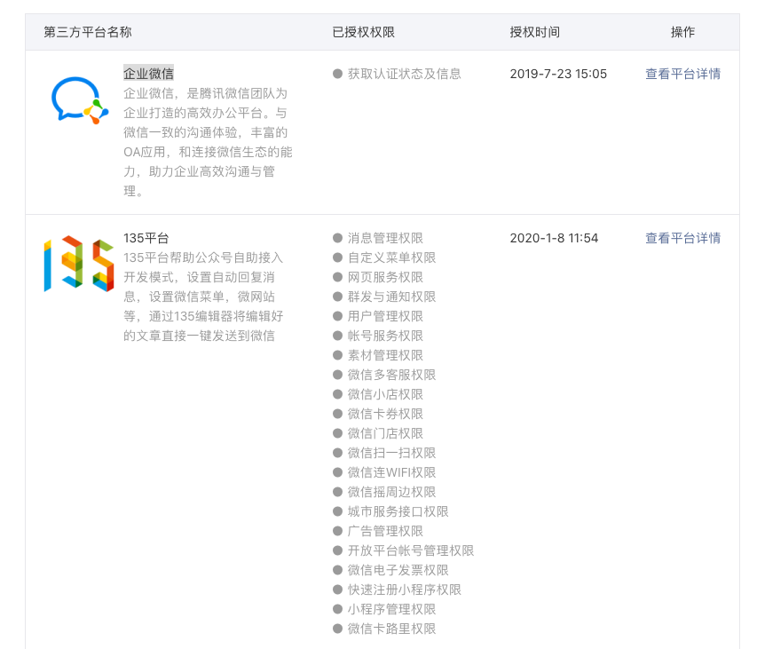
Task: Click the 微信连WIFI权限 permission entry
Action: pos(384,472)
